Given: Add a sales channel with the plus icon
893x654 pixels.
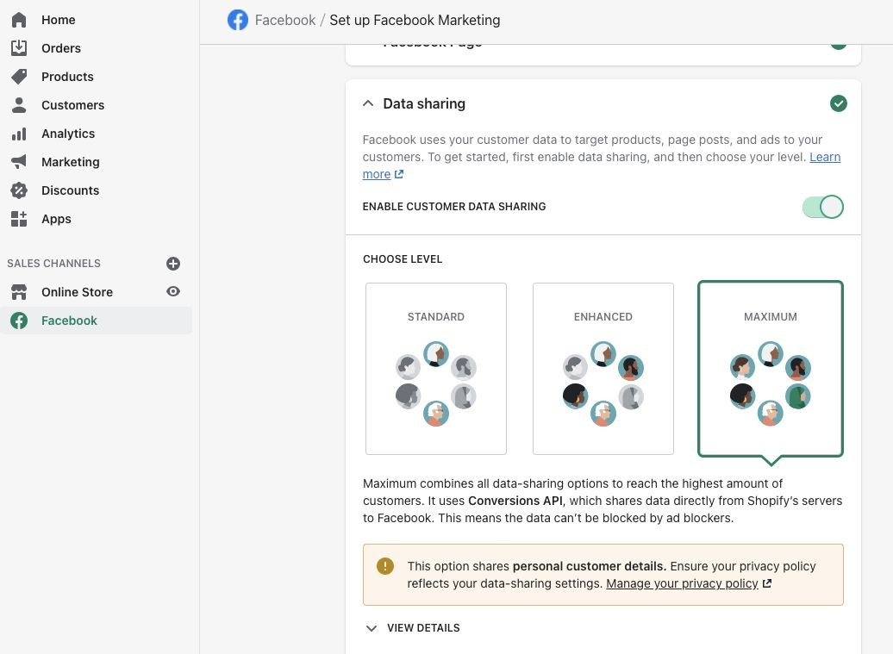Looking at the screenshot, I should (173, 264).
